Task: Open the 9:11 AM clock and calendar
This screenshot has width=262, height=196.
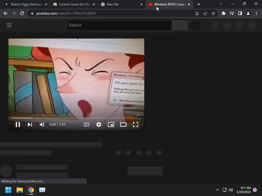Action: click(244, 190)
